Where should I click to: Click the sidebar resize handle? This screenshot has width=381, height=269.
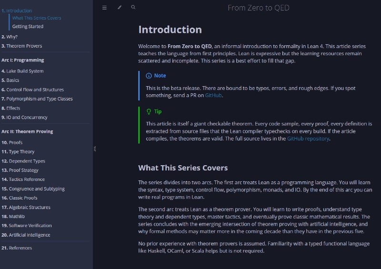[x=95, y=149]
